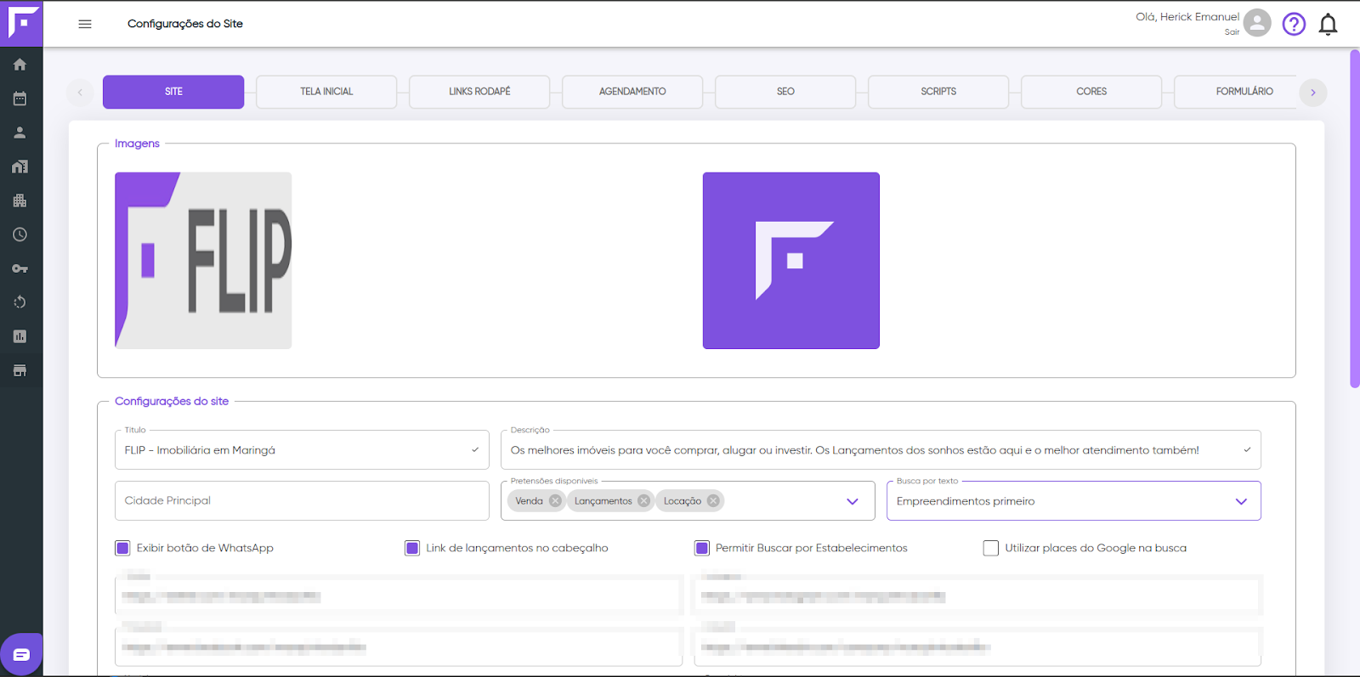Click the Configurações do Site page title

[185, 24]
